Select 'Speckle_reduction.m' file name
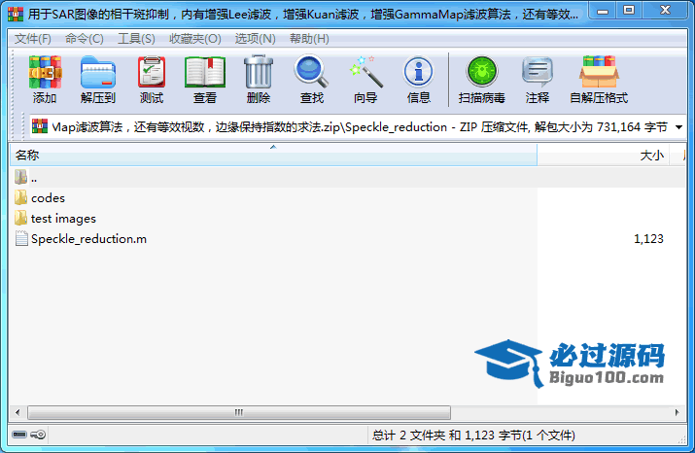This screenshot has height=453, width=695. (x=88, y=239)
